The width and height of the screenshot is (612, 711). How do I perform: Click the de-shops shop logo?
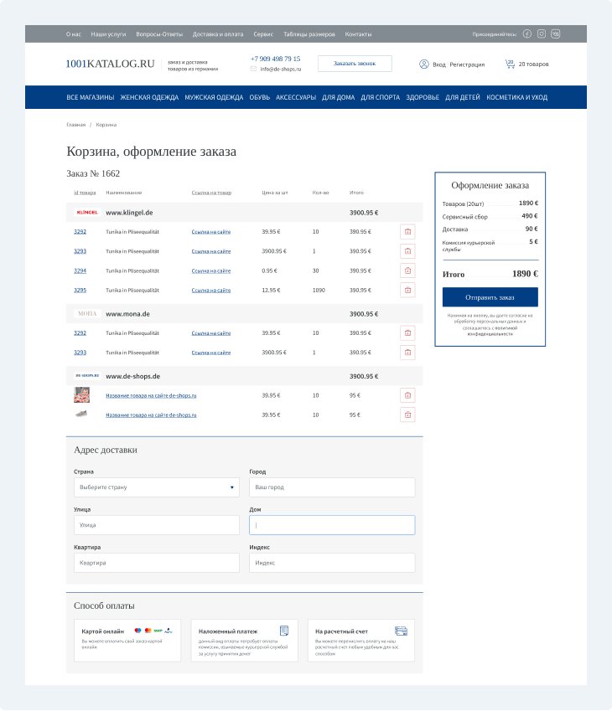click(86, 376)
